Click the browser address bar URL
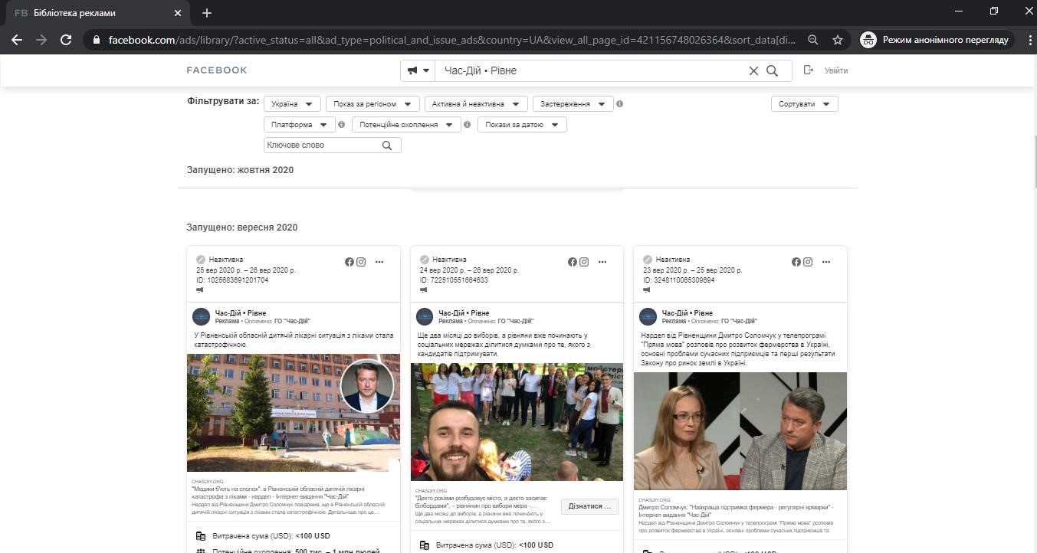1037x553 pixels. coord(452,40)
